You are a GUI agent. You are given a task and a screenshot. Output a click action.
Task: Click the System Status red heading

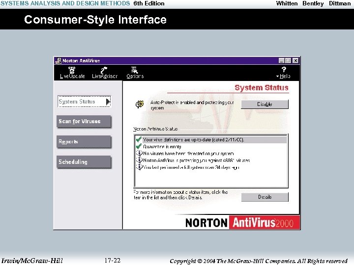[x=262, y=88]
